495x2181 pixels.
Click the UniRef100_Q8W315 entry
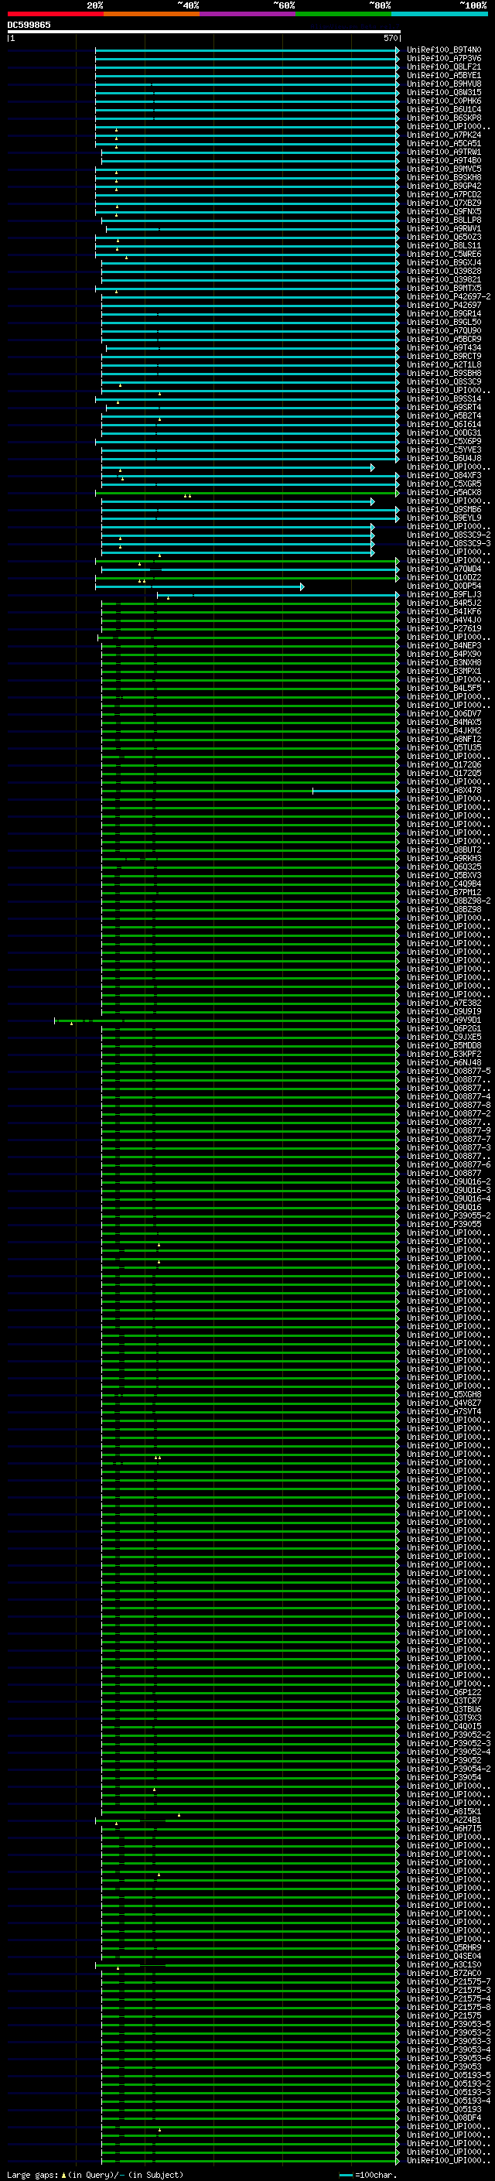pos(444,92)
